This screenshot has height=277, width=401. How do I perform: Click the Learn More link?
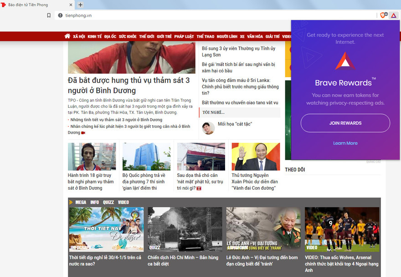[x=345, y=143]
